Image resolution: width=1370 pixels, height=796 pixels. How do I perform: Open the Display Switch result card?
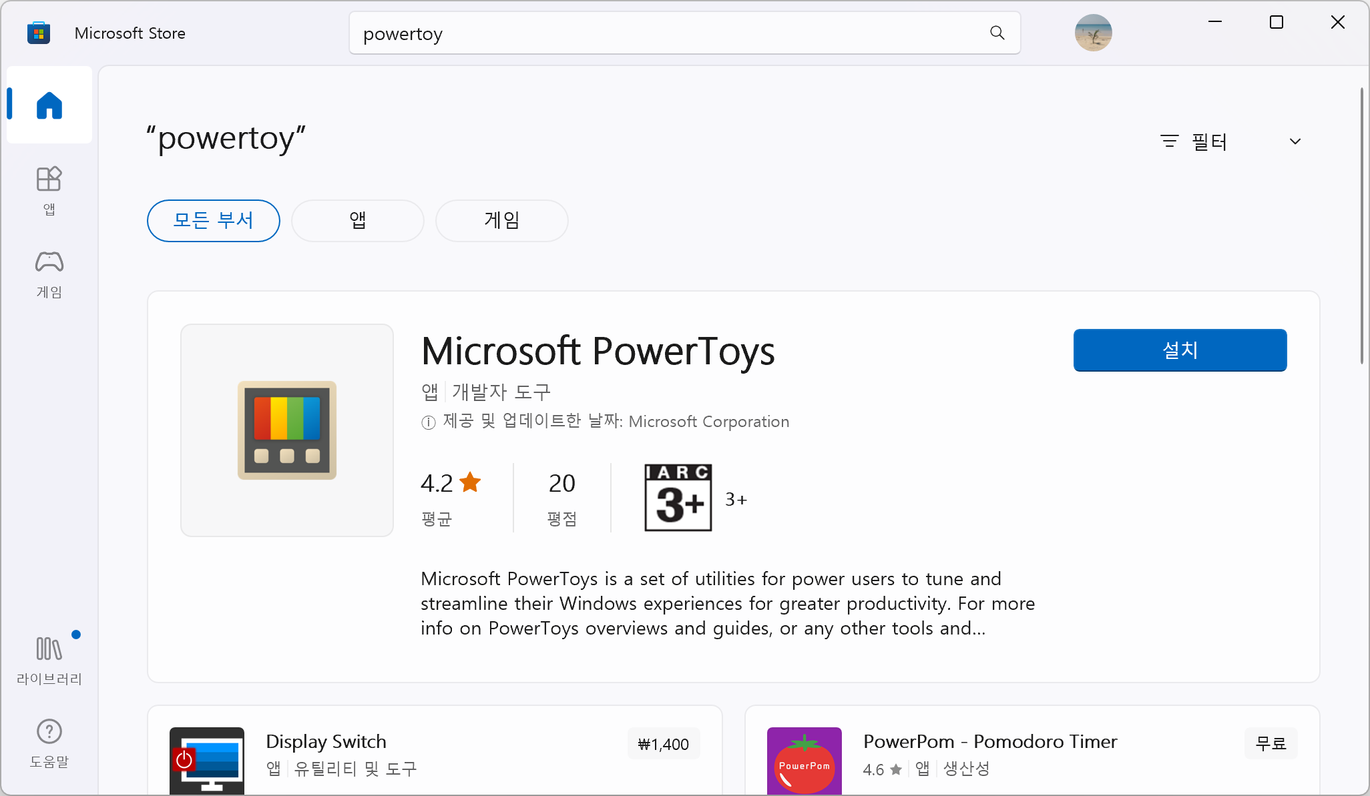point(435,751)
